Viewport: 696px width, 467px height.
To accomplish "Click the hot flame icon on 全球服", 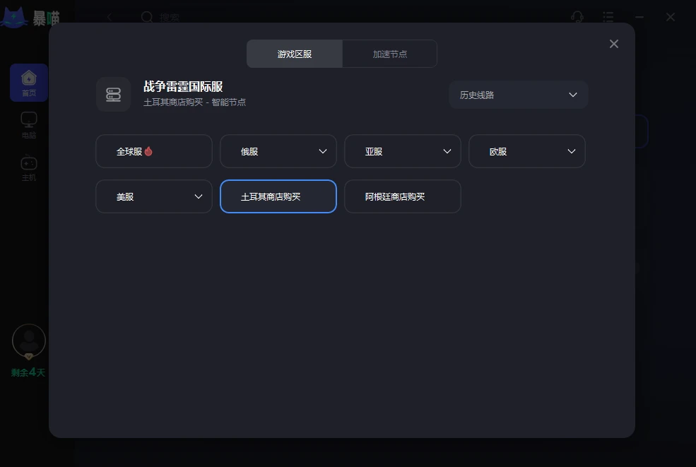I will click(148, 151).
